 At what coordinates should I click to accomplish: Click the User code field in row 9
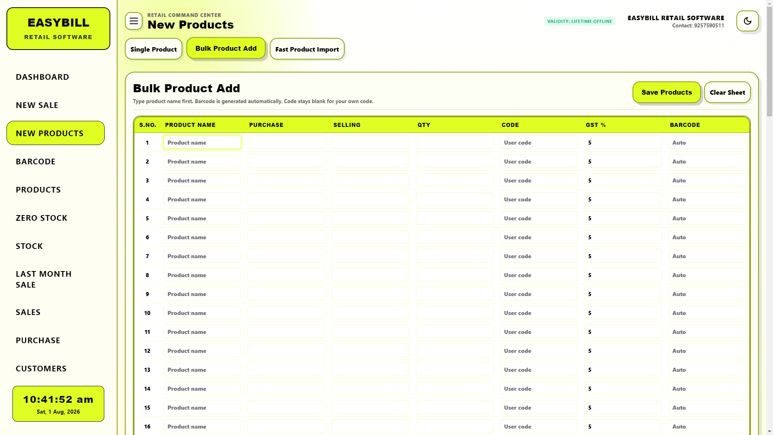coord(539,294)
